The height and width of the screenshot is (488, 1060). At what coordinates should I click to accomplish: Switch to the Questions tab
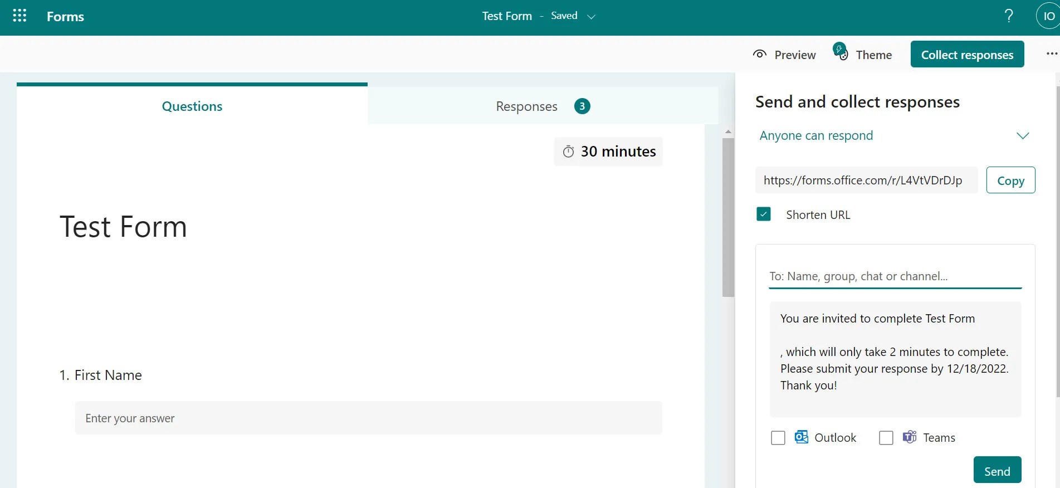click(x=192, y=106)
